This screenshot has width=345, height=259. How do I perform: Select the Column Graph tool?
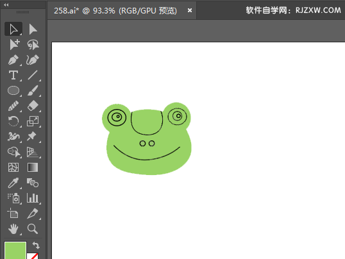click(33, 198)
